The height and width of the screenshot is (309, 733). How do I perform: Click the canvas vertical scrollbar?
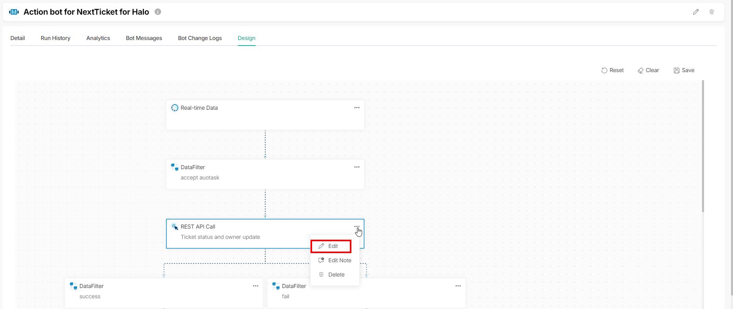(702, 147)
